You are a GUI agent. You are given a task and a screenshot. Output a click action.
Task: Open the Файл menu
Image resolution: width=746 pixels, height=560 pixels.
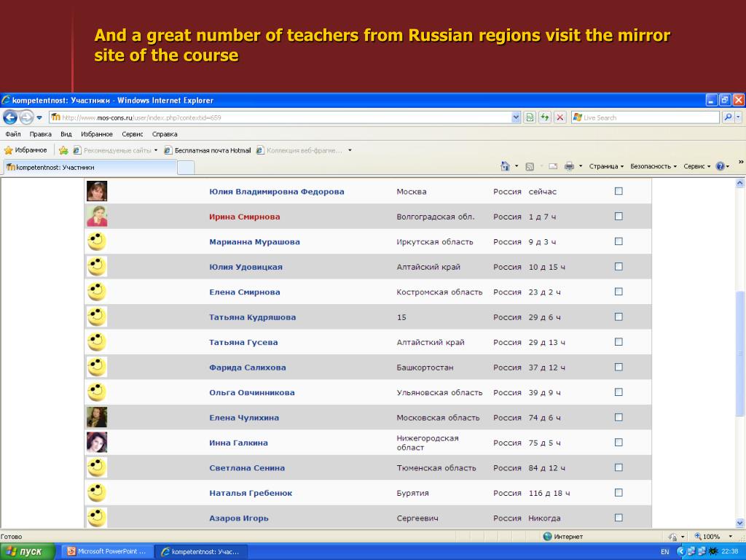tap(13, 134)
